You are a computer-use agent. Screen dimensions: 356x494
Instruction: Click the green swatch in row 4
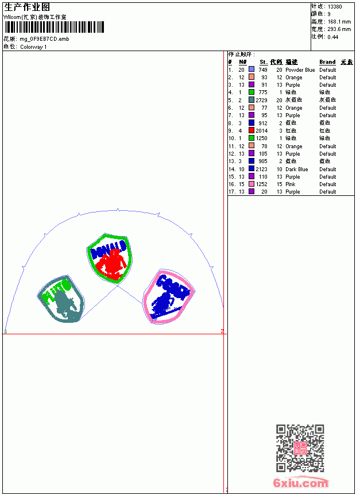click(251, 92)
